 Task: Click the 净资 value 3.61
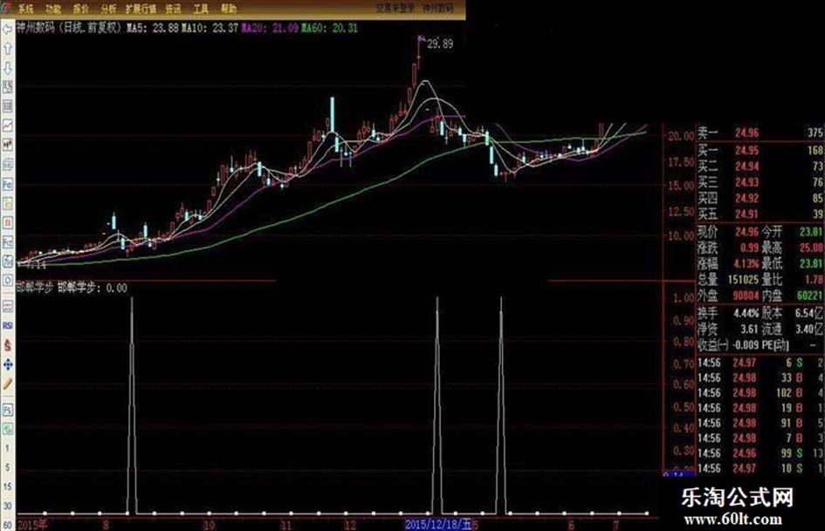(x=749, y=330)
